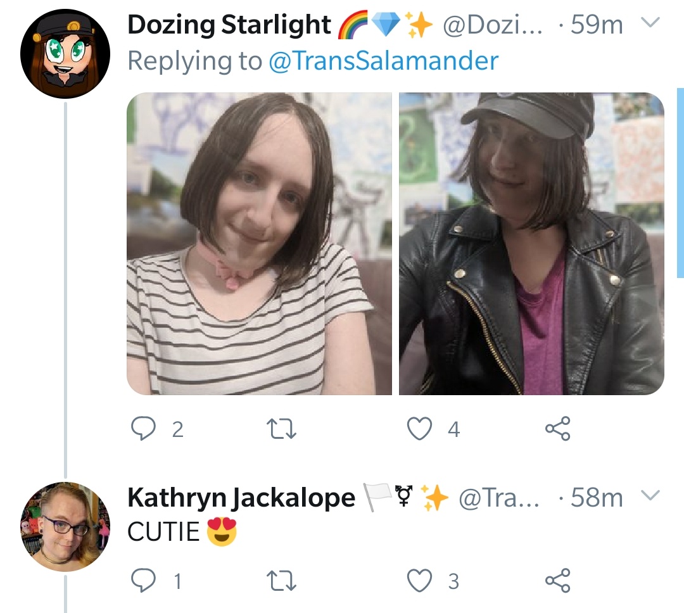Screen dimensions: 684x613
Task: Share Kathryn Jackalope's CUTIE tweet
Action: (x=557, y=580)
